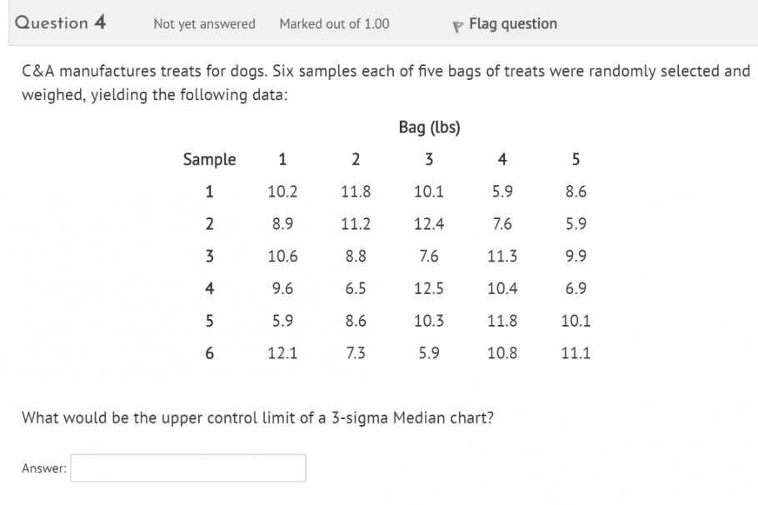Click the 8.6 value in sample 1
This screenshot has height=505, width=758.
tap(576, 192)
